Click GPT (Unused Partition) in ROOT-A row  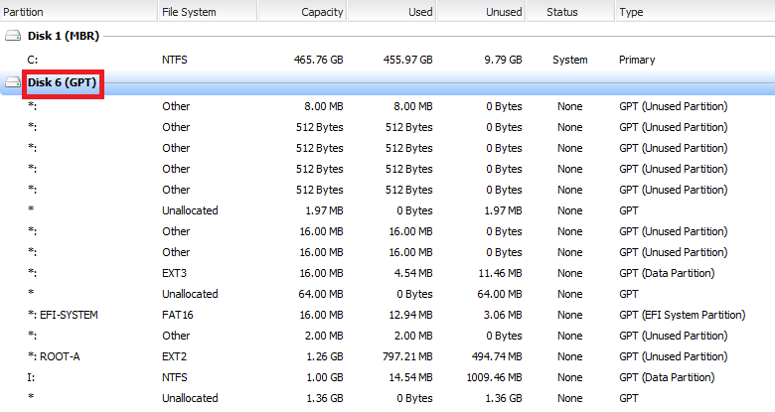click(674, 356)
